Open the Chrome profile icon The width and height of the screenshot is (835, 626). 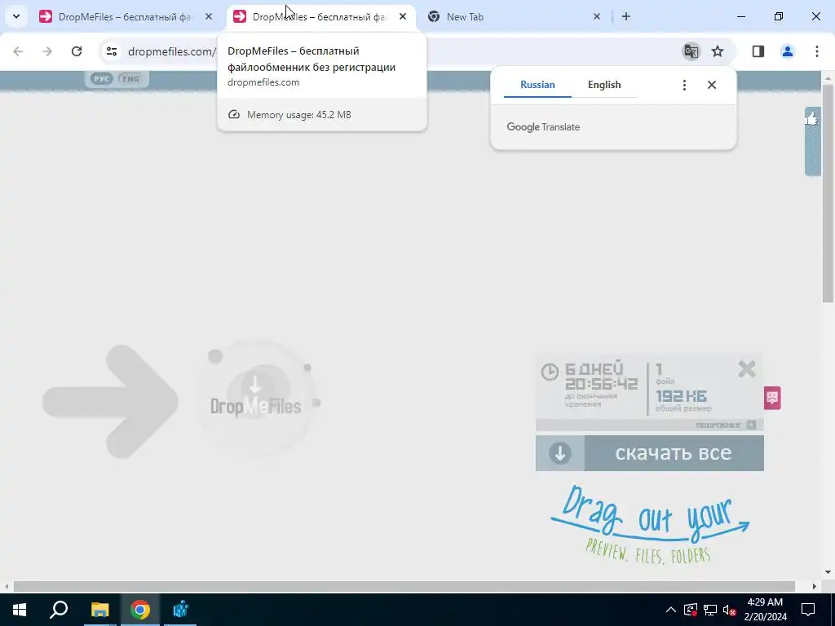[x=788, y=51]
